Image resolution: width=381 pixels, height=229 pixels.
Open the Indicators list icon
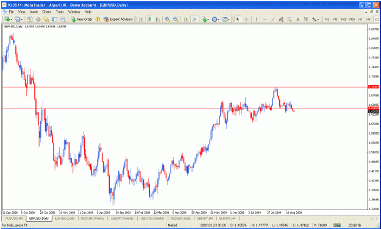point(204,19)
